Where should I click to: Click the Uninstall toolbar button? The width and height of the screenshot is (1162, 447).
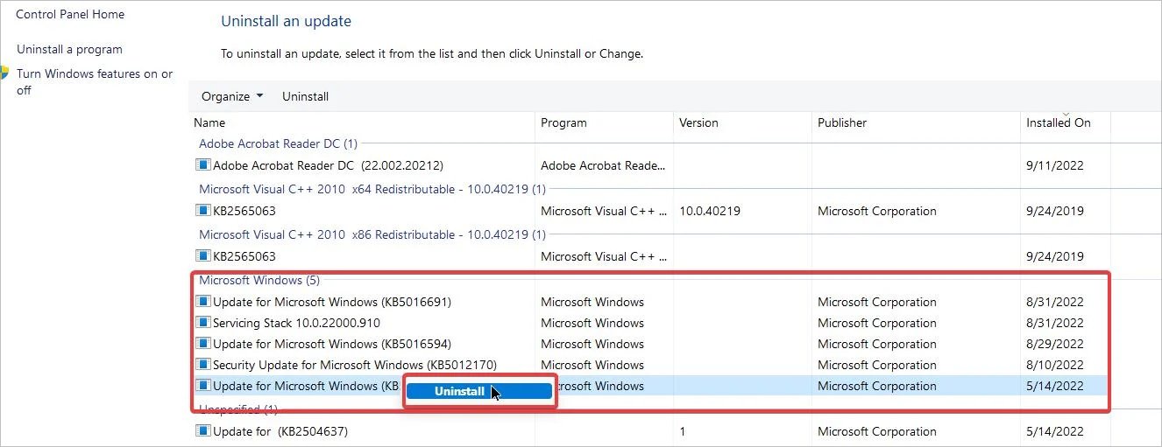(x=305, y=96)
